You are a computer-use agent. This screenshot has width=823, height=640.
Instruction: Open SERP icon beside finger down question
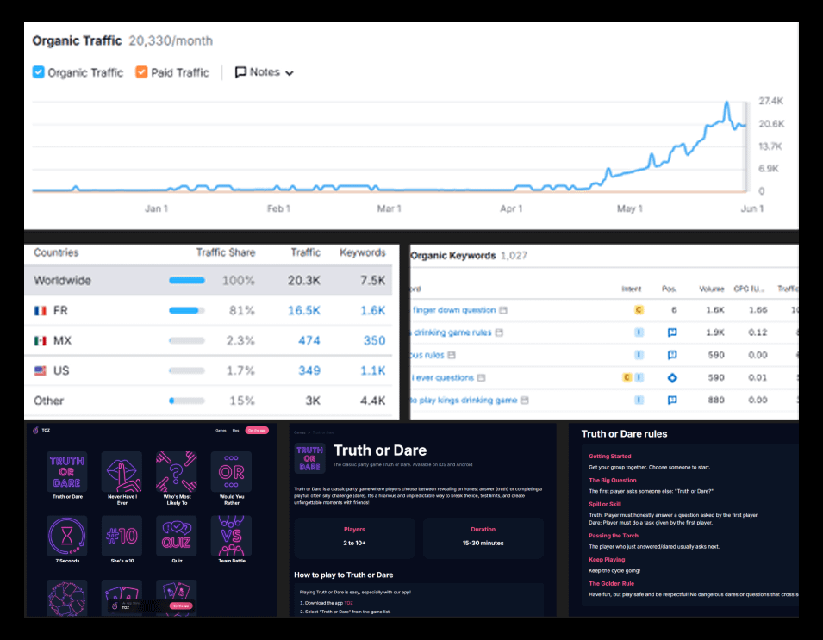pos(503,310)
